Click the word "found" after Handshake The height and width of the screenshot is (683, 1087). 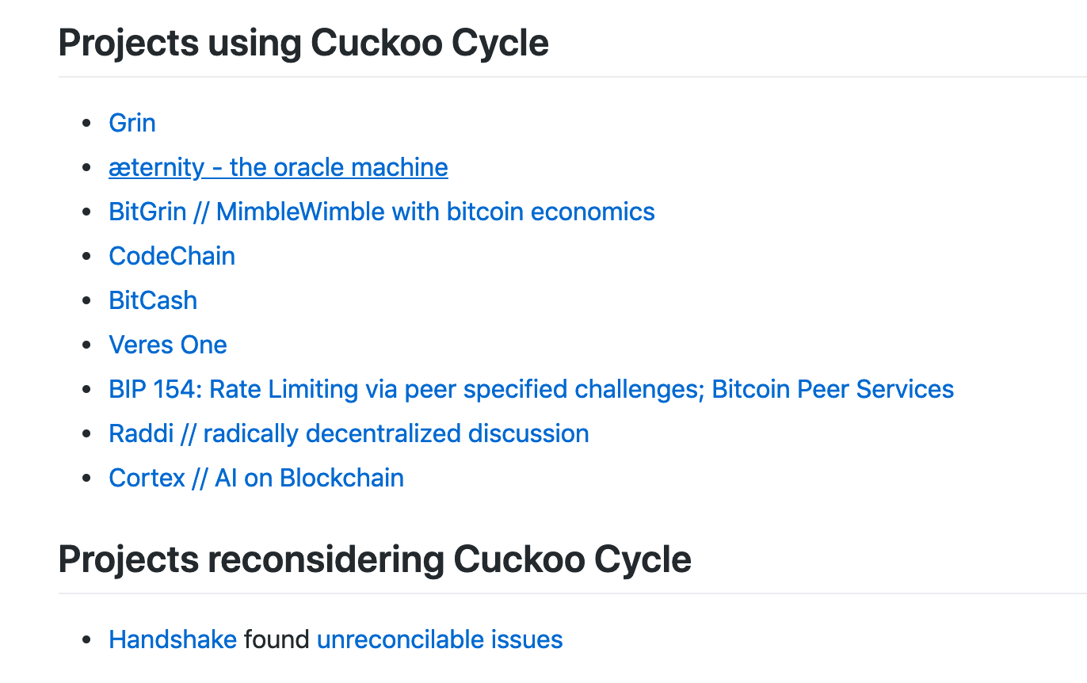(277, 639)
